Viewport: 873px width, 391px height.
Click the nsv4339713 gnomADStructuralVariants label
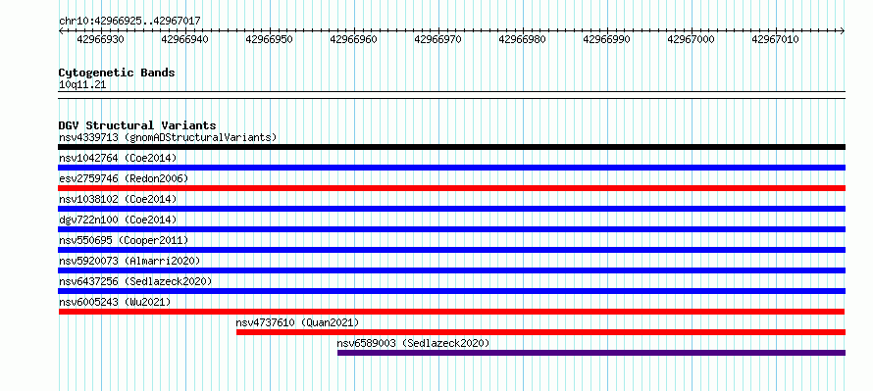[168, 137]
